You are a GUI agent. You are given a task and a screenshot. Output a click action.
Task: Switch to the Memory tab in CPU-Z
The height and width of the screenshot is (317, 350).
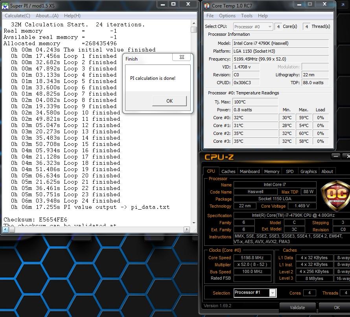click(272, 171)
